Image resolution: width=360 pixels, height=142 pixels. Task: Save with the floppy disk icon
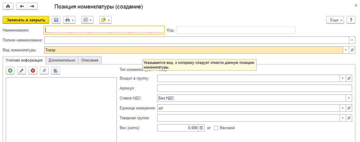56,20
